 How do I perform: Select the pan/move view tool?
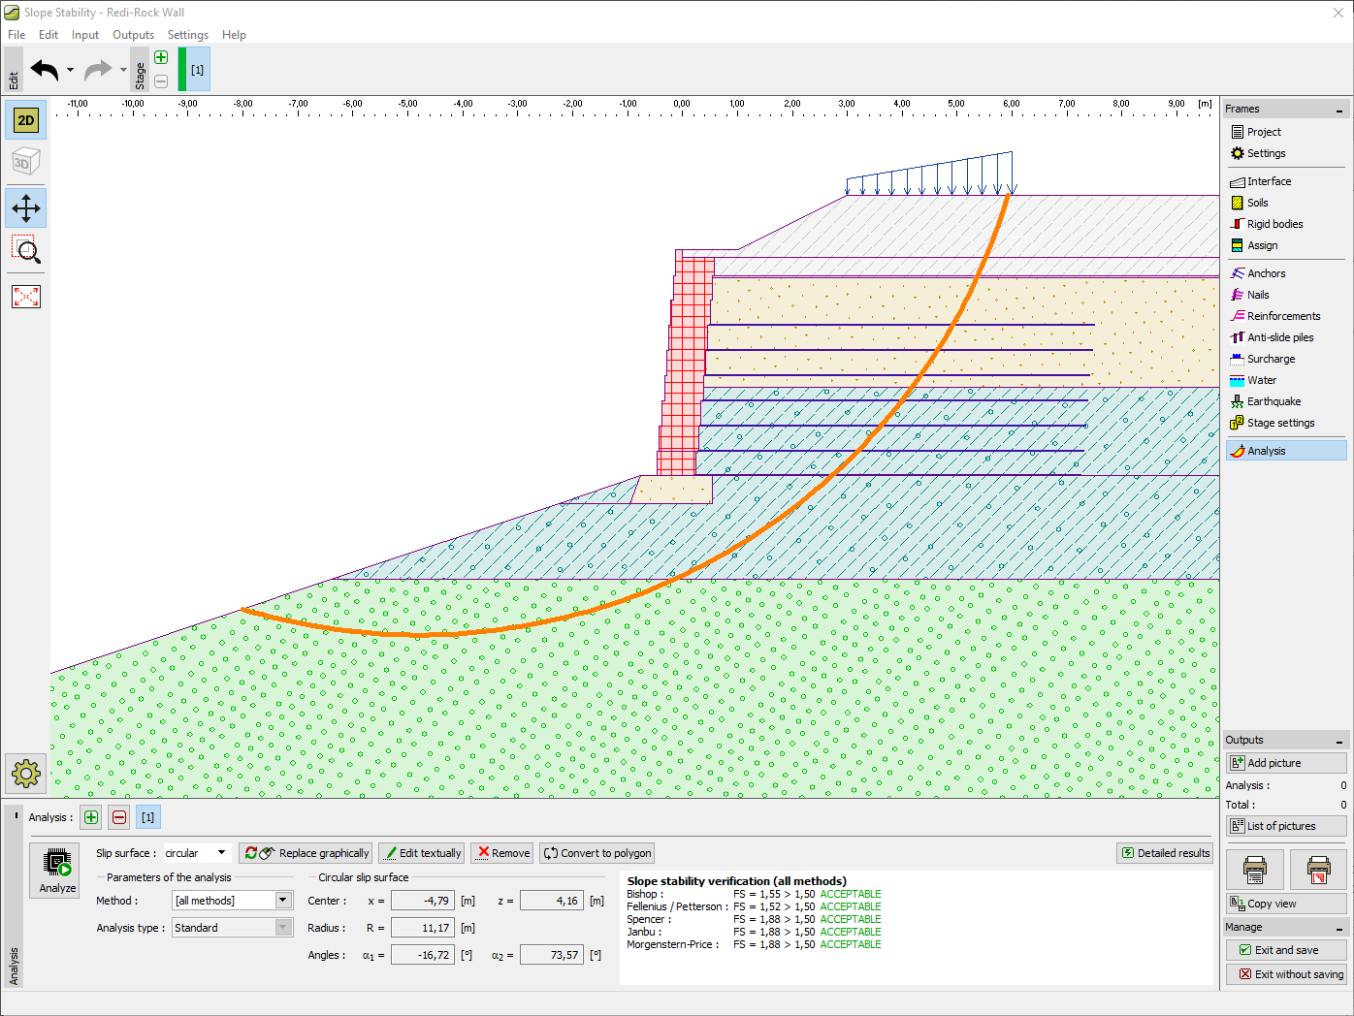[x=26, y=208]
